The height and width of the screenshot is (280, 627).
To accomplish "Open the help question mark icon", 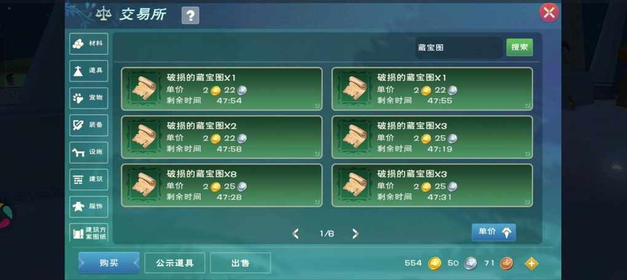I will click(x=191, y=15).
